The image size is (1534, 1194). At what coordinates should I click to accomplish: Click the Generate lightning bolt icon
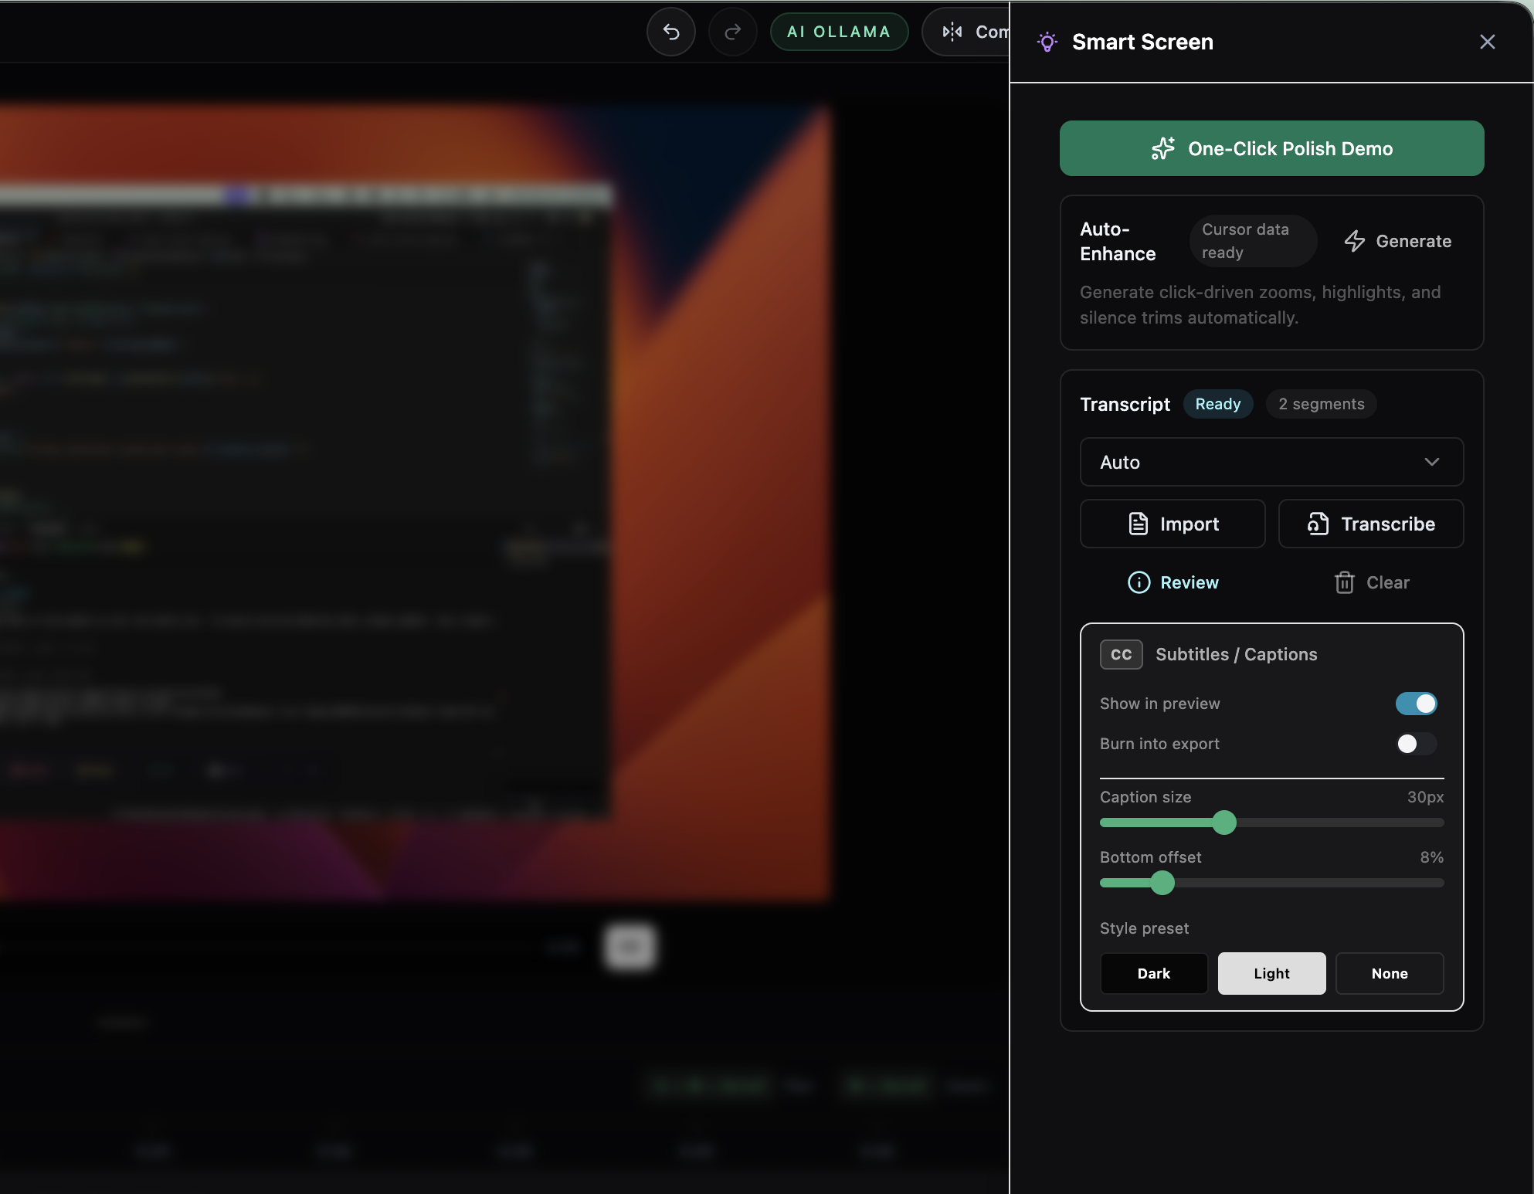click(x=1354, y=241)
